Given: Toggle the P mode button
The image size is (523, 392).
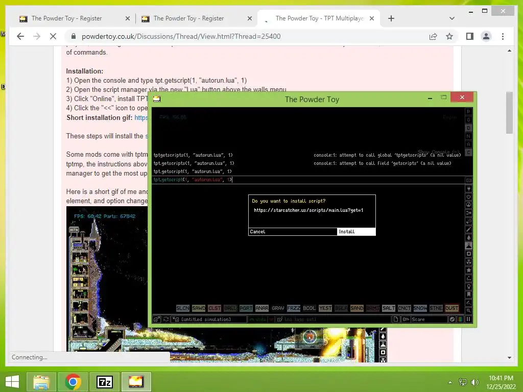Looking at the screenshot, I should (x=469, y=112).
